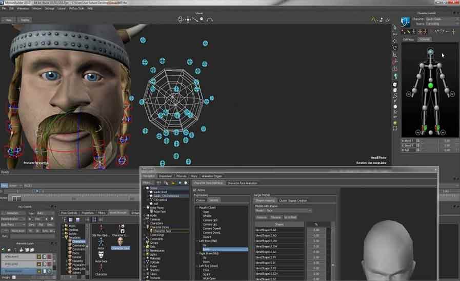The image size is (460, 281).
Task: Open the Pose Controls tab
Action: 69,213
